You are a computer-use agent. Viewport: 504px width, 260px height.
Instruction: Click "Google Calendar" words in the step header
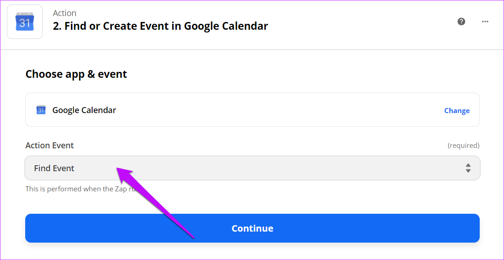(226, 26)
